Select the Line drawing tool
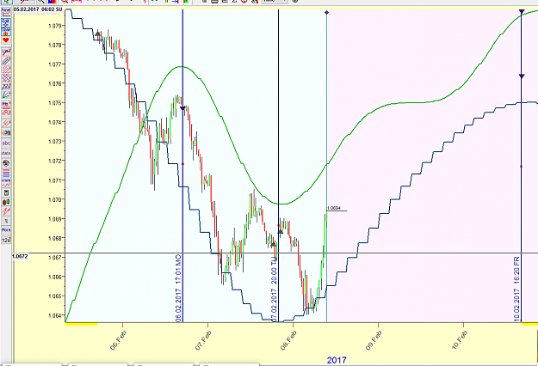The height and width of the screenshot is (366, 538). (6, 52)
